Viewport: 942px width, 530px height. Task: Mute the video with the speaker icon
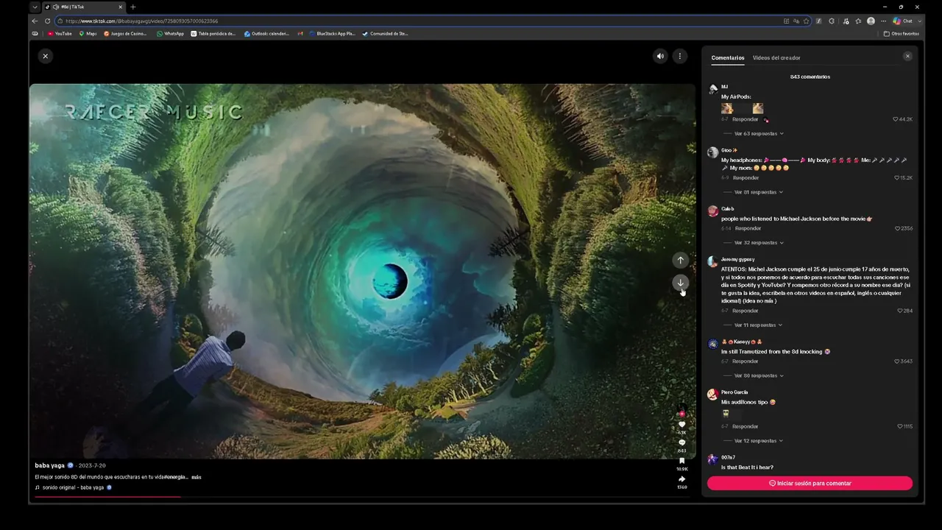(x=660, y=56)
